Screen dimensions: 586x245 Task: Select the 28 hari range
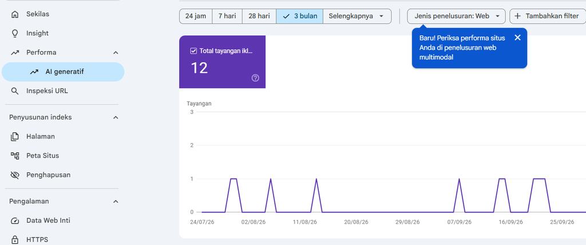click(x=259, y=16)
